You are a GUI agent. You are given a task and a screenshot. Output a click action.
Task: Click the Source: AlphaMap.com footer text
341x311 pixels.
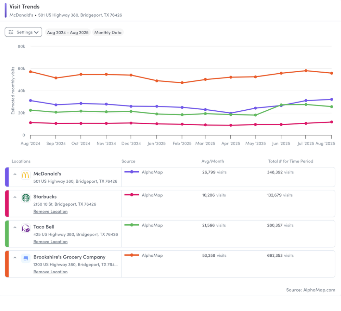(x=311, y=290)
